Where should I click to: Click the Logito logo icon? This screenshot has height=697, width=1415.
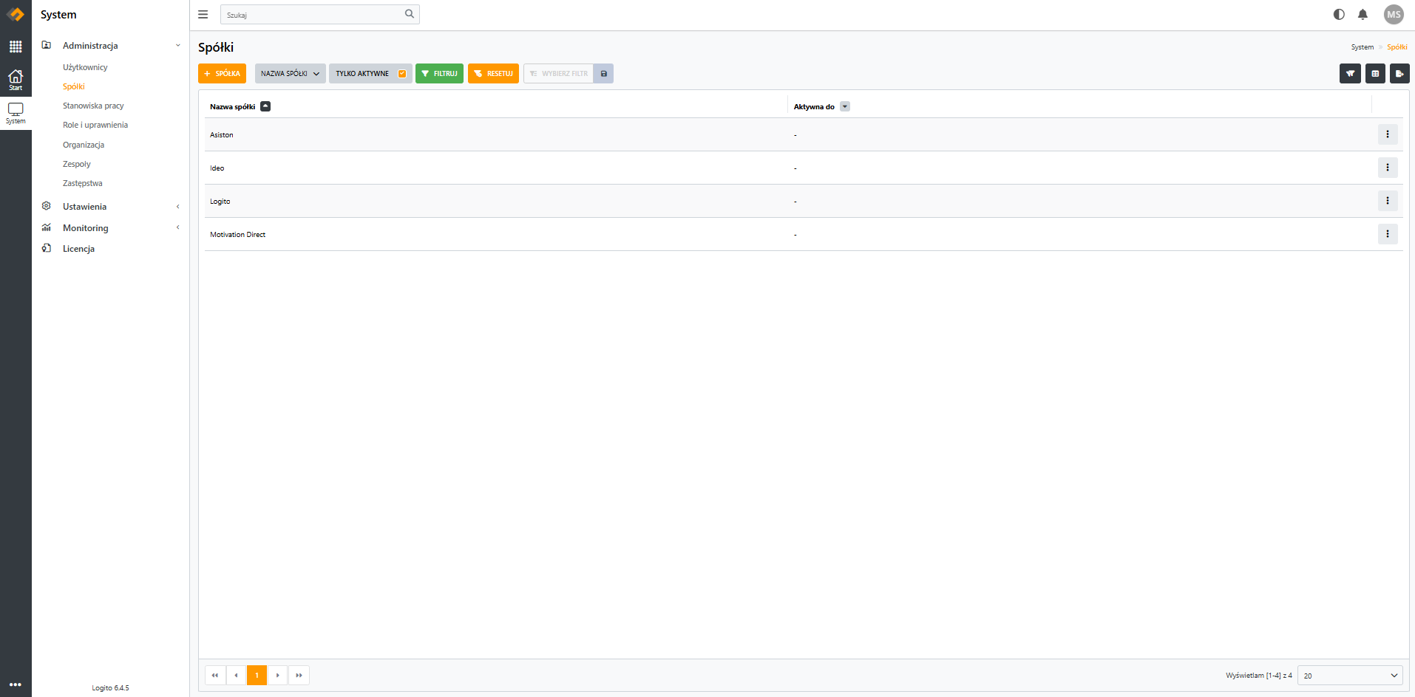click(x=16, y=15)
